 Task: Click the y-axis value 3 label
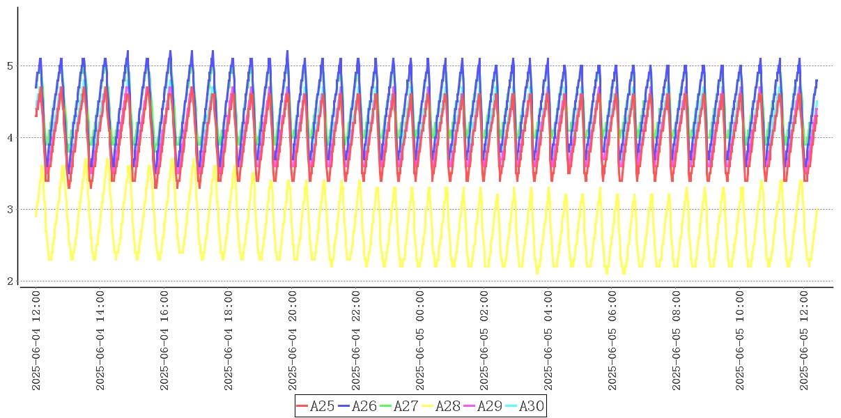tap(10, 209)
